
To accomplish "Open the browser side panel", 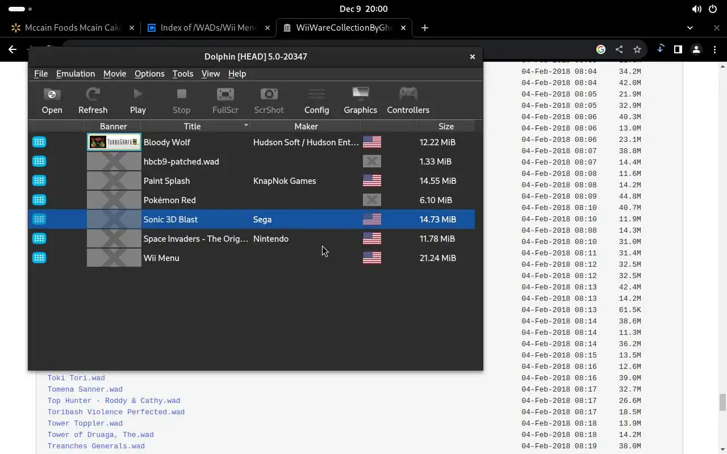I will [x=678, y=49].
